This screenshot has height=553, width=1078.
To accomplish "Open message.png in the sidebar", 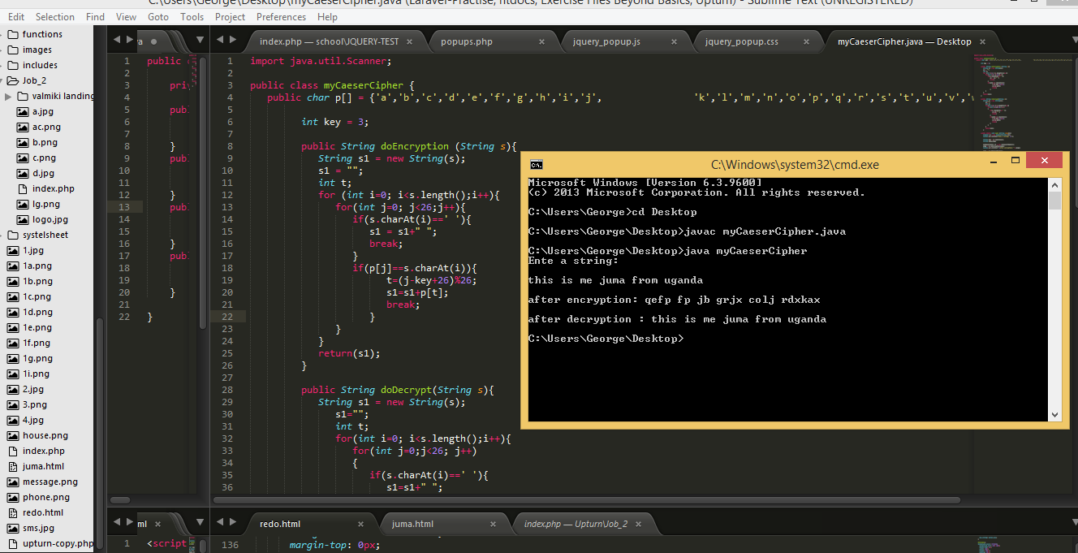I will 50,482.
